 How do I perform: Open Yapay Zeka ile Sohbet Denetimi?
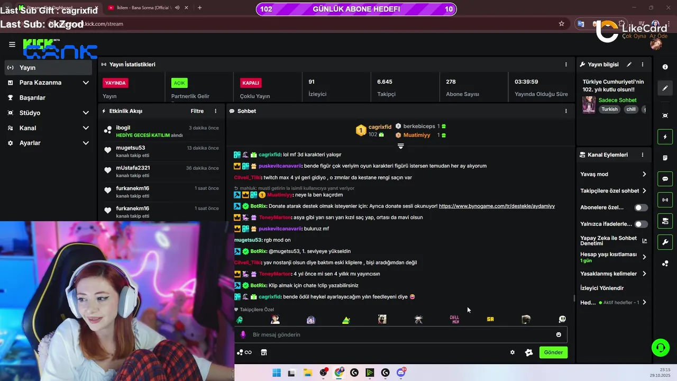pos(614,241)
